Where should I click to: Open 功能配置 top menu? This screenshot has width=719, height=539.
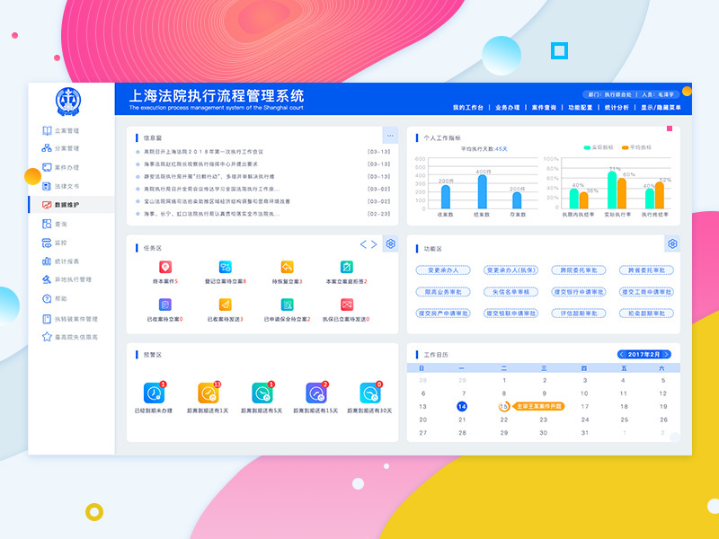pyautogui.click(x=581, y=108)
